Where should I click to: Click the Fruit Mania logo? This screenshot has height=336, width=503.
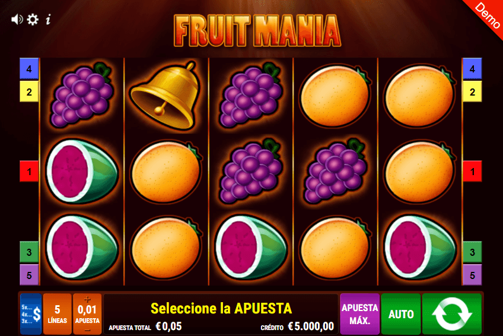(x=257, y=31)
